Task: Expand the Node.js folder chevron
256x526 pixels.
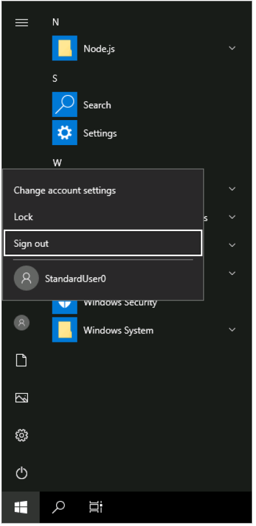Action: click(x=232, y=48)
